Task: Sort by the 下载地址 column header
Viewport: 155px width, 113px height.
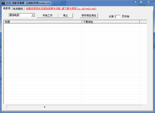Action: point(111,22)
